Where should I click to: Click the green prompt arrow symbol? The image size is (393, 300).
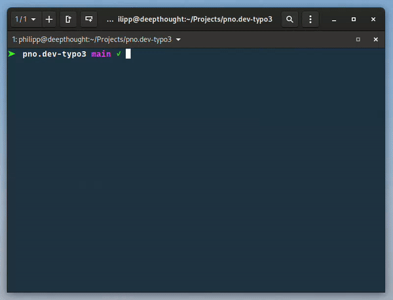12,54
